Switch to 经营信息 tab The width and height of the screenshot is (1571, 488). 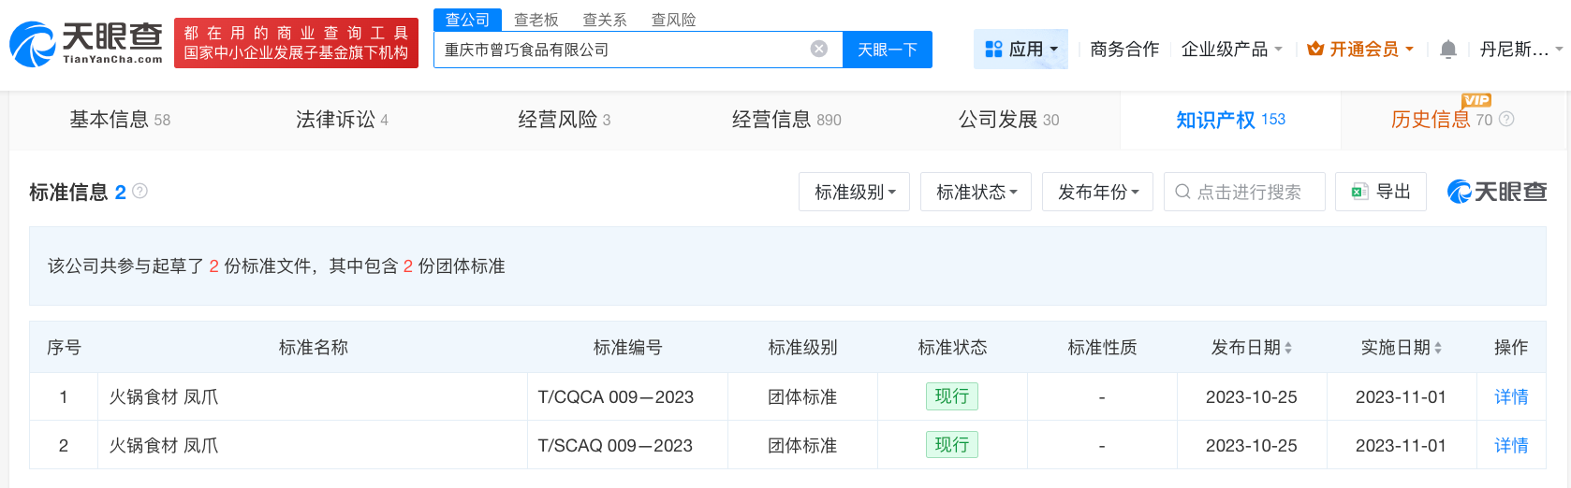pyautogui.click(x=786, y=120)
